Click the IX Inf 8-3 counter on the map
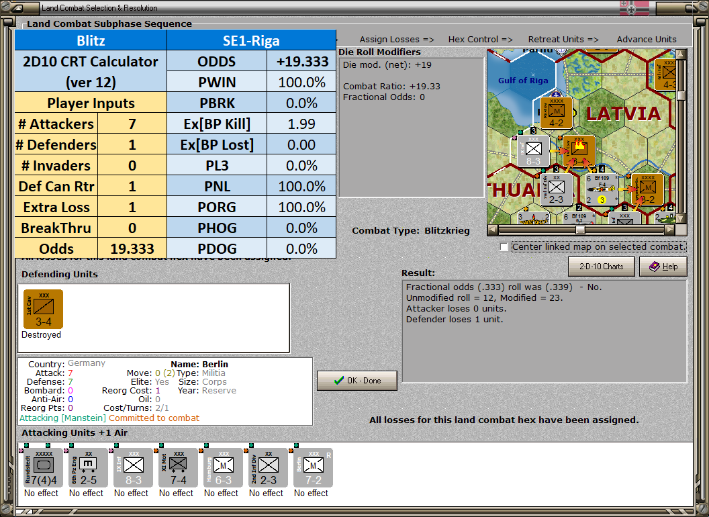 533,151
